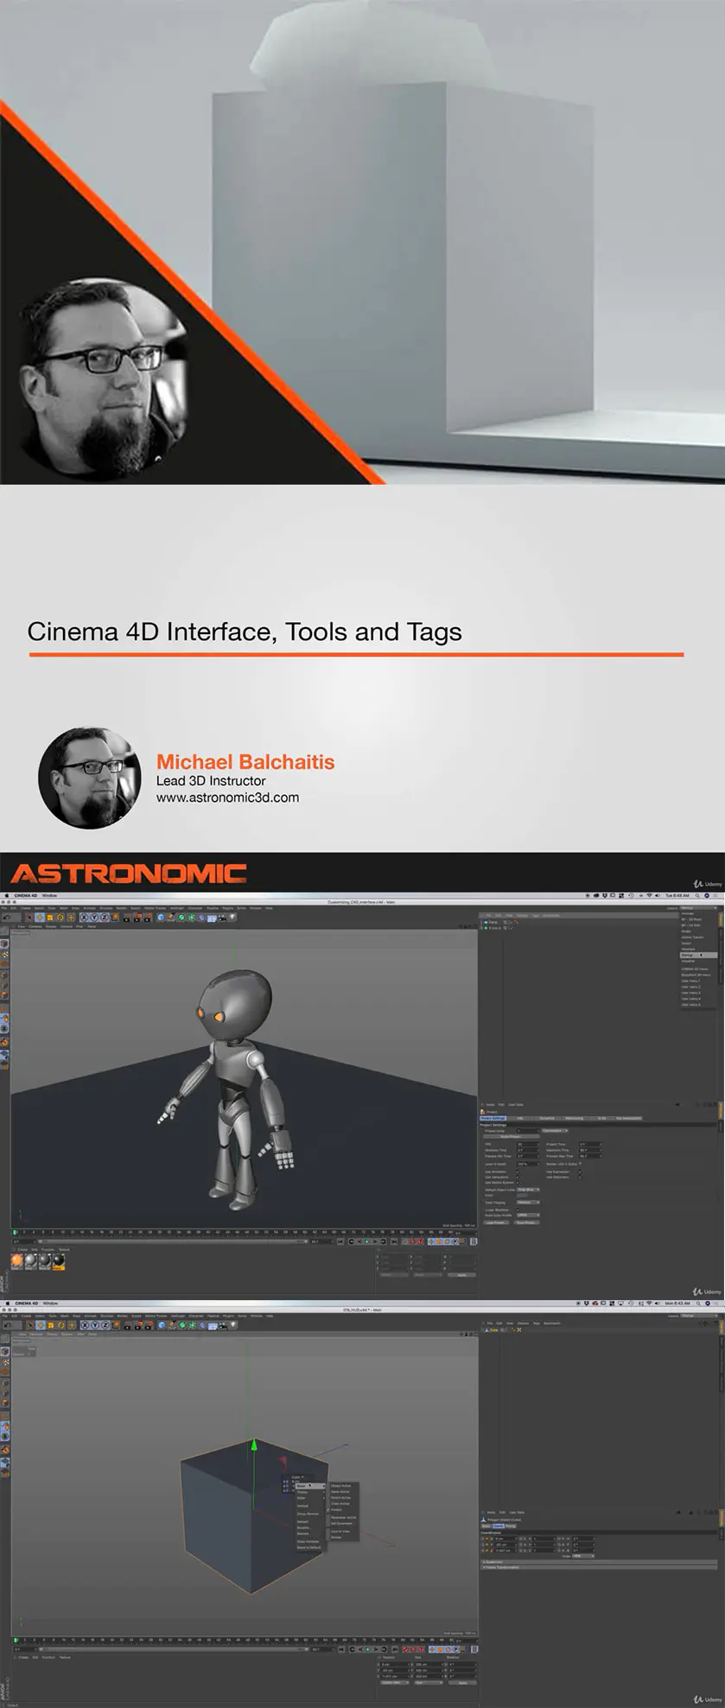The height and width of the screenshot is (1708, 725).
Task: Pick the Live Selection tool in robot scene
Action: pyautogui.click(x=29, y=917)
